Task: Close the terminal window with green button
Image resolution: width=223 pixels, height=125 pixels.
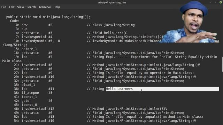Action: click(221, 2)
